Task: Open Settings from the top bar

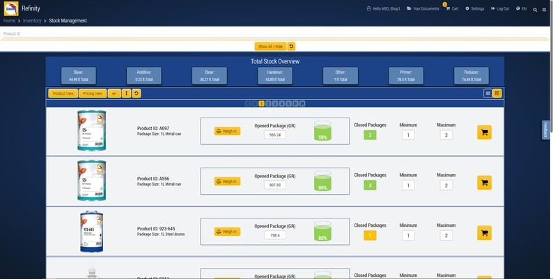Action: [475, 8]
